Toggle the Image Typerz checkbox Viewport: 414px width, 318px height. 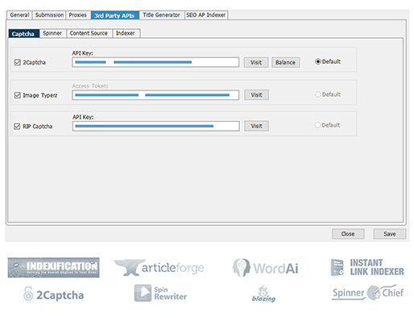coord(18,95)
